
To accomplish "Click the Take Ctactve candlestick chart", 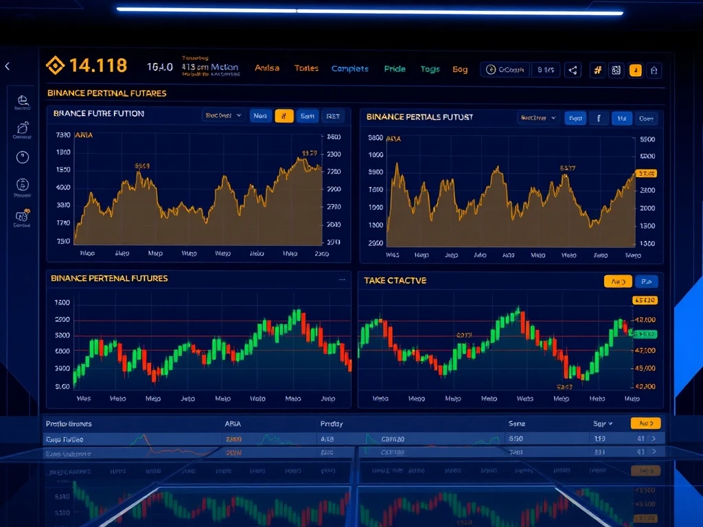I will (496, 342).
